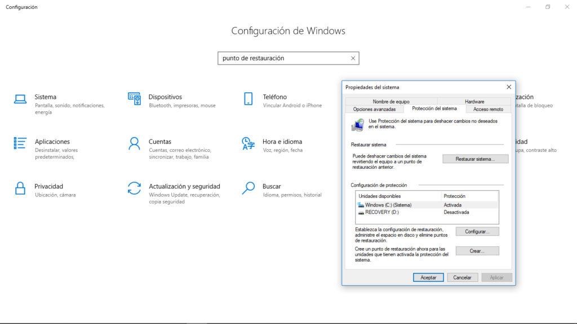Close the Configuración window
The width and height of the screenshot is (577, 324).
coord(567,7)
